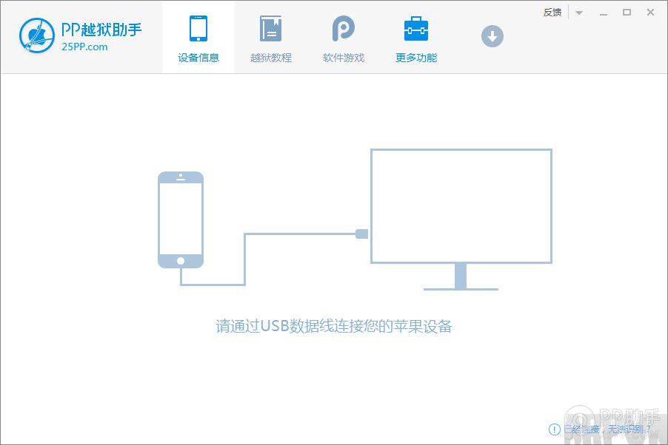Switch to the 软件游戏 tab
Viewport: 668px width, 445px height.
(x=342, y=37)
